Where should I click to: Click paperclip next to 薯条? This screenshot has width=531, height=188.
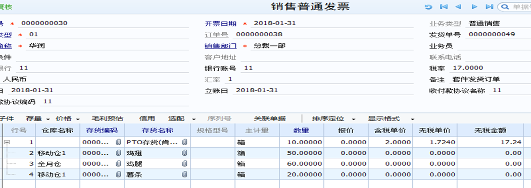click(x=184, y=175)
